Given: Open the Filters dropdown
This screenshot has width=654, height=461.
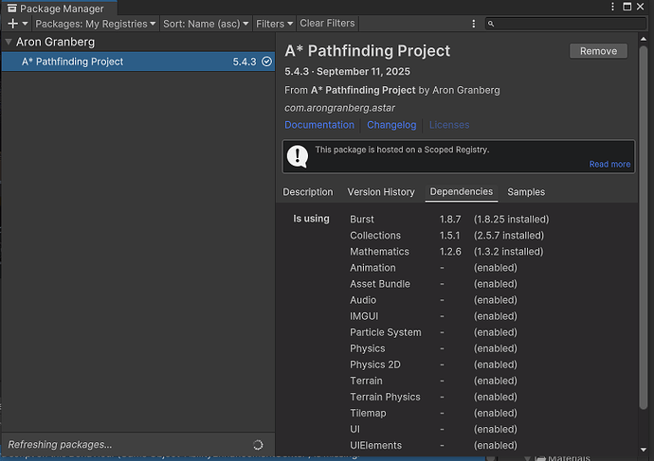Looking at the screenshot, I should click(x=274, y=23).
